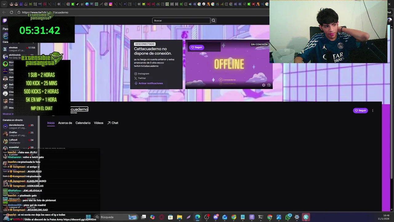Click Activar notificaciones bell link
394x222 pixels.
(149, 83)
